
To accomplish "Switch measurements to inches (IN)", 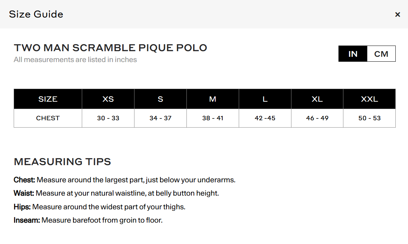I will pos(353,54).
